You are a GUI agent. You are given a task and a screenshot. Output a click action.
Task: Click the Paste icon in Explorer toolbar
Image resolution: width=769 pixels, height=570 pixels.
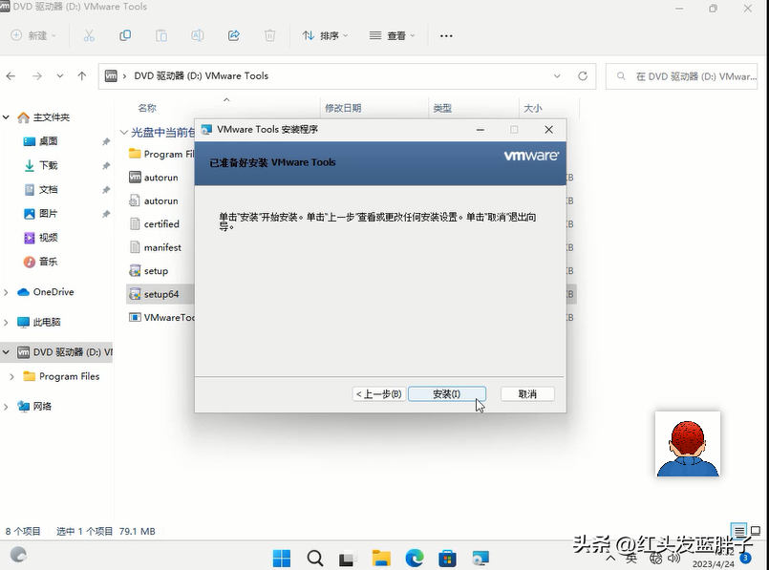[161, 35]
